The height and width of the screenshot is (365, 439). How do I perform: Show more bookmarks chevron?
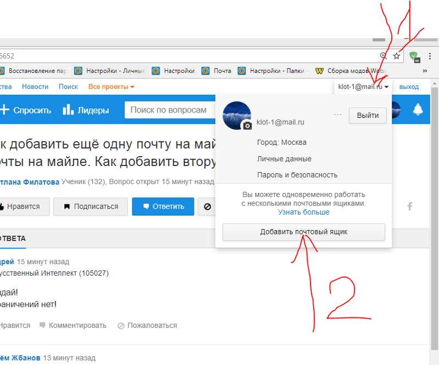(425, 71)
